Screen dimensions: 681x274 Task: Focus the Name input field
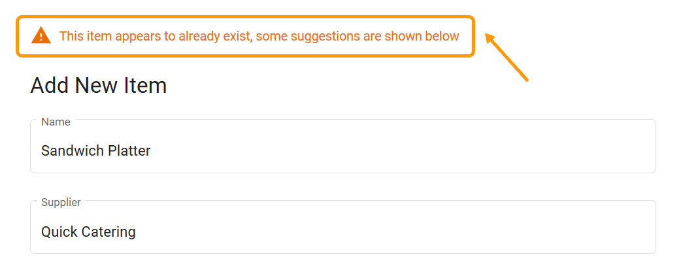[342, 151]
